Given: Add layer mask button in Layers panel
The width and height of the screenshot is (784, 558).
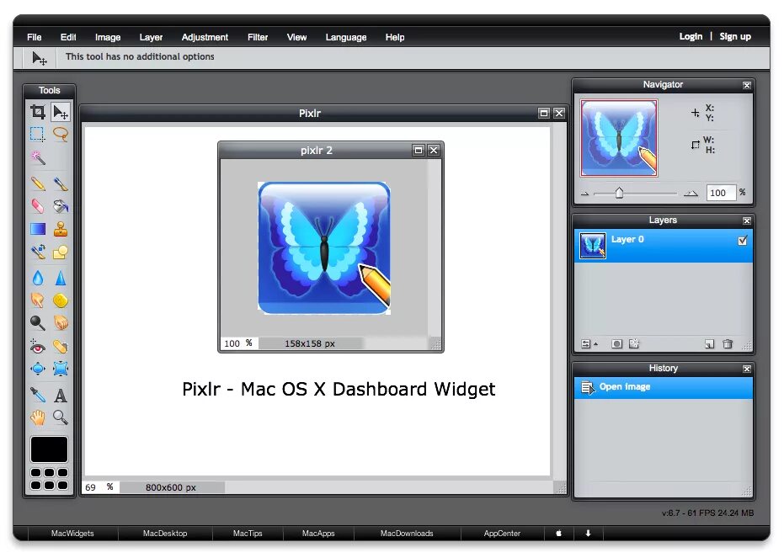Looking at the screenshot, I should pyautogui.click(x=617, y=343).
